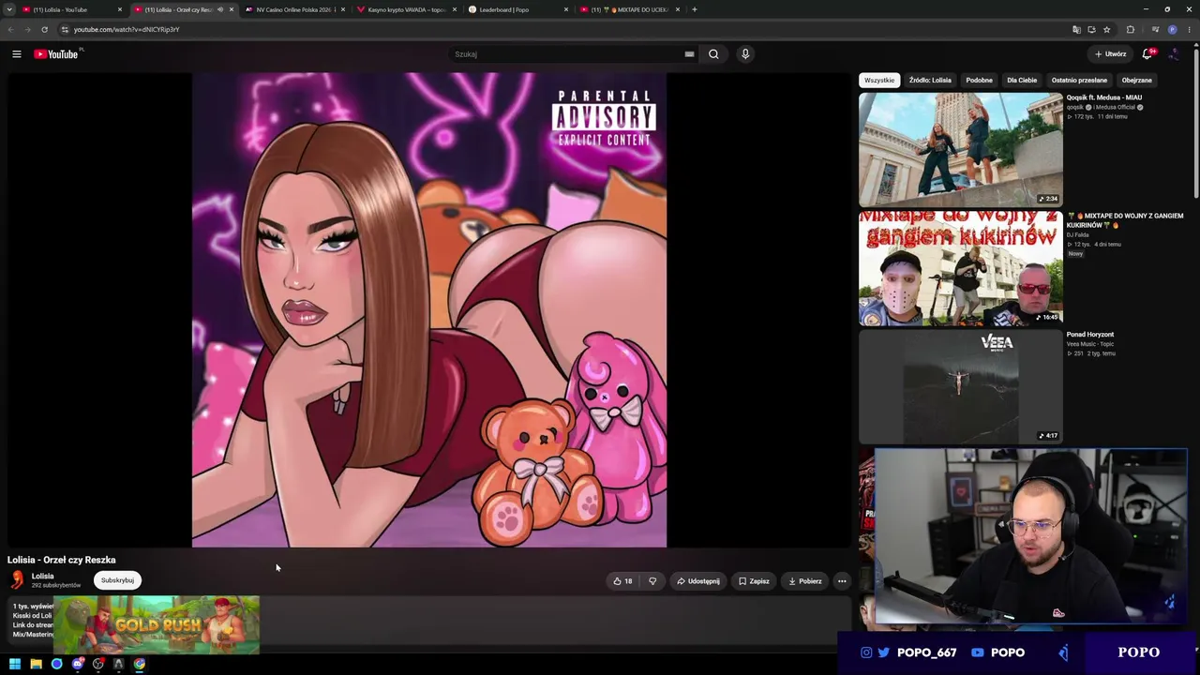Open Google Chrome from the taskbar
The height and width of the screenshot is (675, 1200).
140,664
